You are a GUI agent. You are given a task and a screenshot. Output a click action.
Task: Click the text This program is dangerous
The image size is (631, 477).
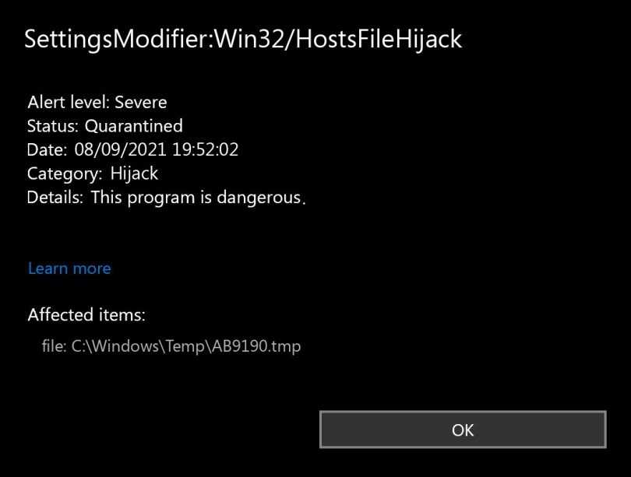pyautogui.click(x=198, y=198)
